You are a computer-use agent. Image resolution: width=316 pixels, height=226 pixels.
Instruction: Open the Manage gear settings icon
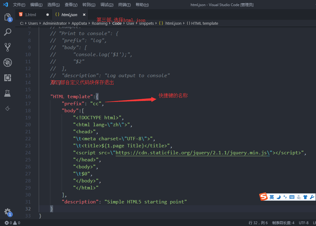(x=8, y=212)
